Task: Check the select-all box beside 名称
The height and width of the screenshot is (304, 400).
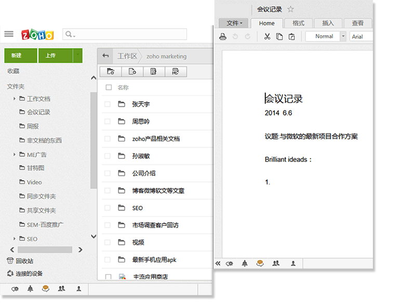Action: pyautogui.click(x=109, y=87)
